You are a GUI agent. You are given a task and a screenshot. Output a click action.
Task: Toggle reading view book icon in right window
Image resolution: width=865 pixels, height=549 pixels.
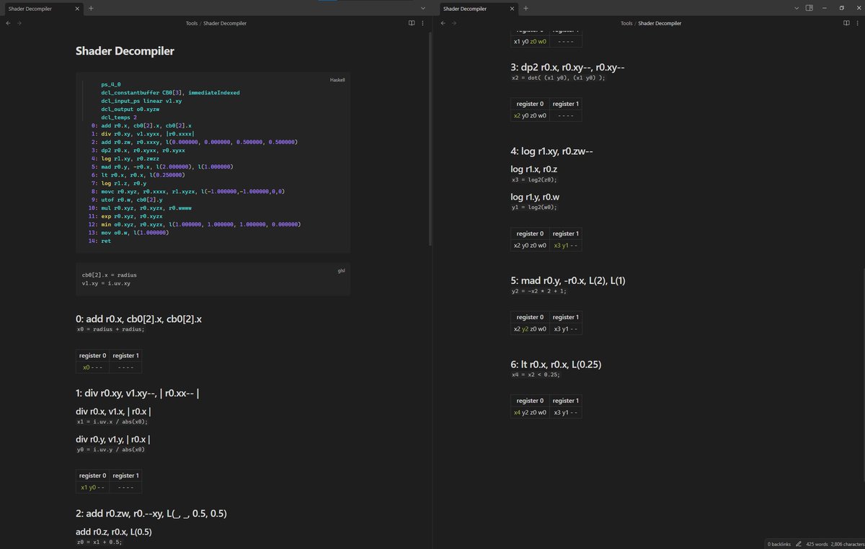click(x=846, y=23)
